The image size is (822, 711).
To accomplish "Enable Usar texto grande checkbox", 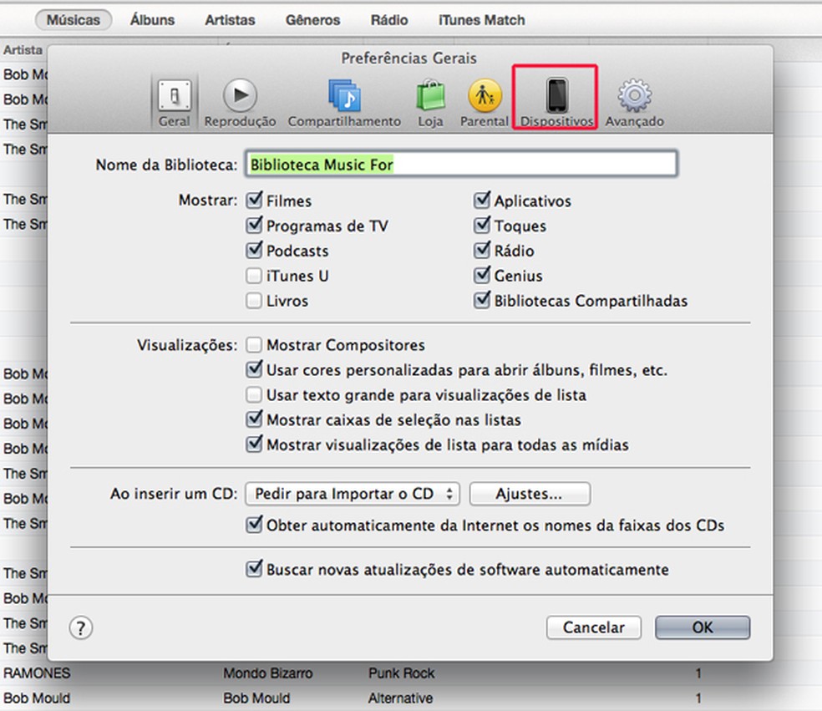I will click(254, 394).
